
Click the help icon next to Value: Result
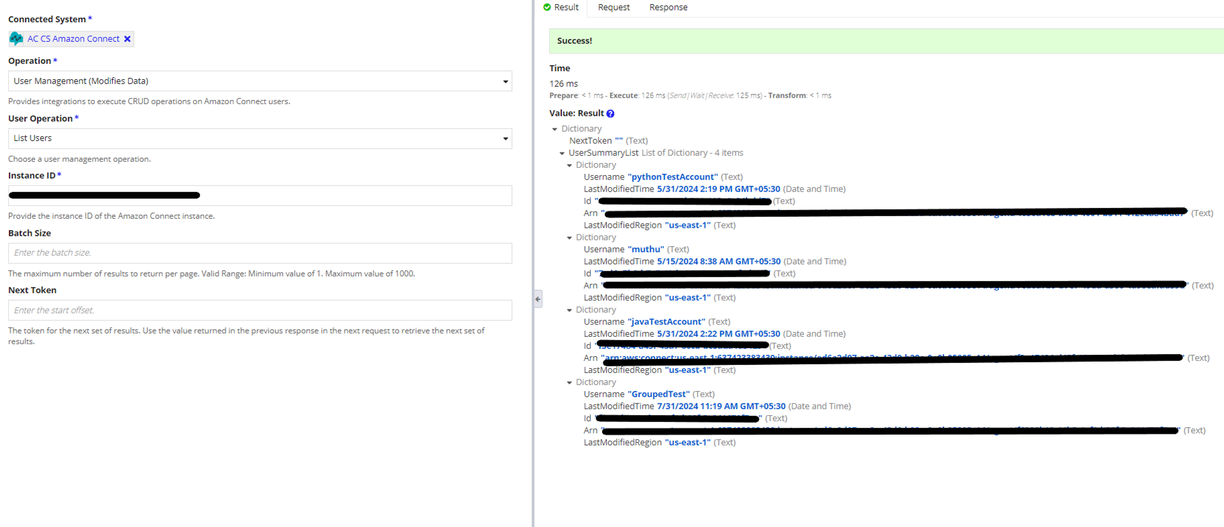coord(611,113)
